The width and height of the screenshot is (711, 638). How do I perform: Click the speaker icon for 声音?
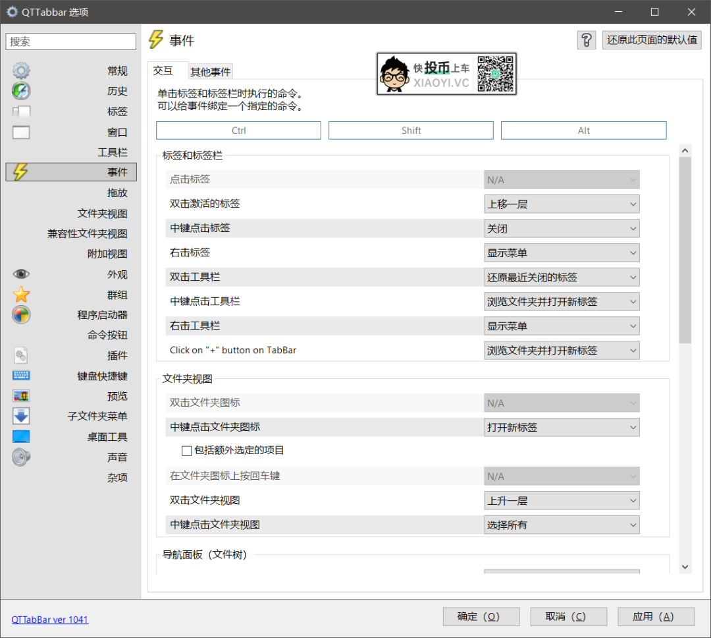pos(22,457)
